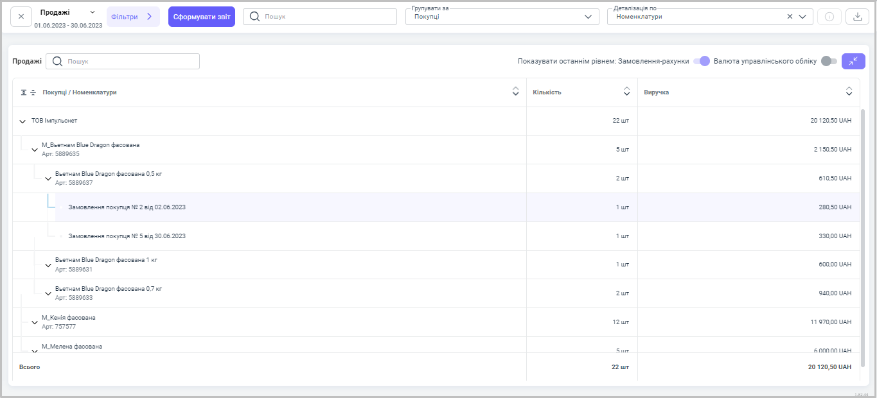877x398 pixels.
Task: Click the info icon in top toolbar
Action: click(x=829, y=17)
